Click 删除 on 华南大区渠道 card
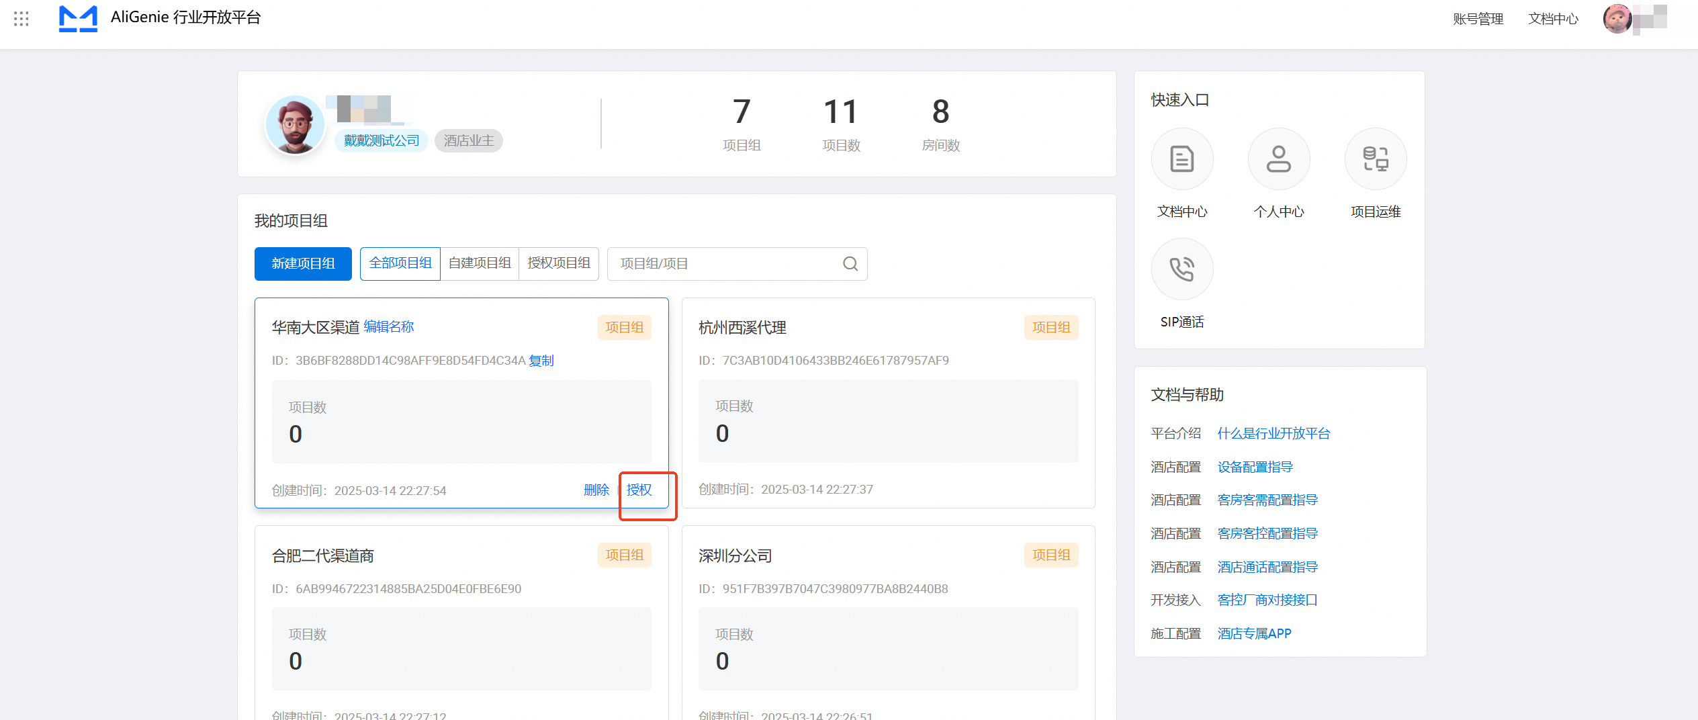The width and height of the screenshot is (1698, 720). click(x=596, y=490)
